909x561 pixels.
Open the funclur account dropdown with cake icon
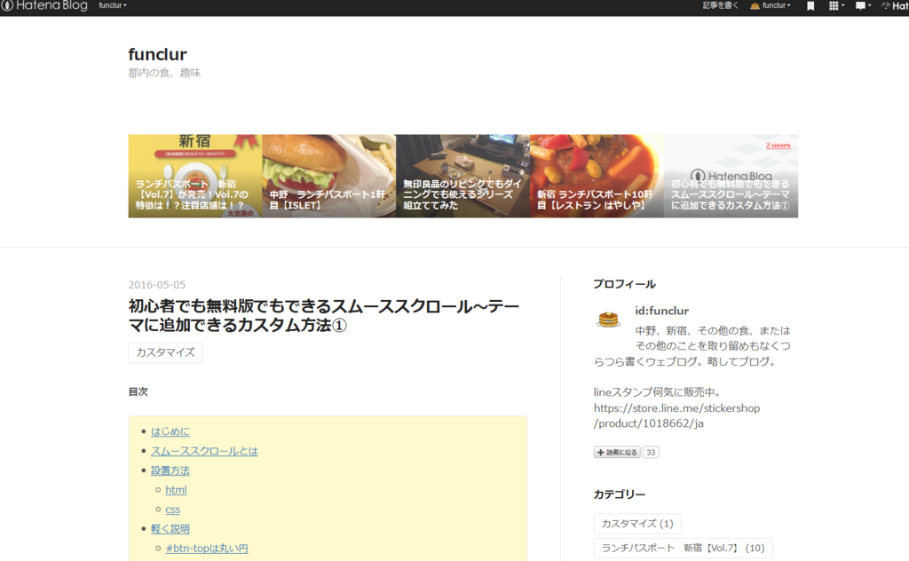771,6
